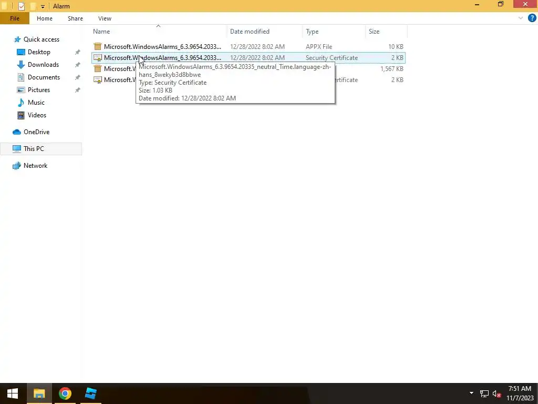Sort by the Size column header
Viewport: 538px width, 404px height.
tap(374, 31)
